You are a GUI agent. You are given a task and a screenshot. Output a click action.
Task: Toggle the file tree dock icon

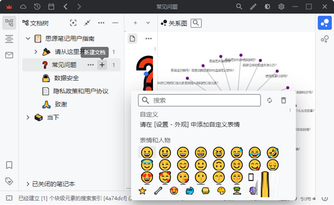click(x=9, y=23)
